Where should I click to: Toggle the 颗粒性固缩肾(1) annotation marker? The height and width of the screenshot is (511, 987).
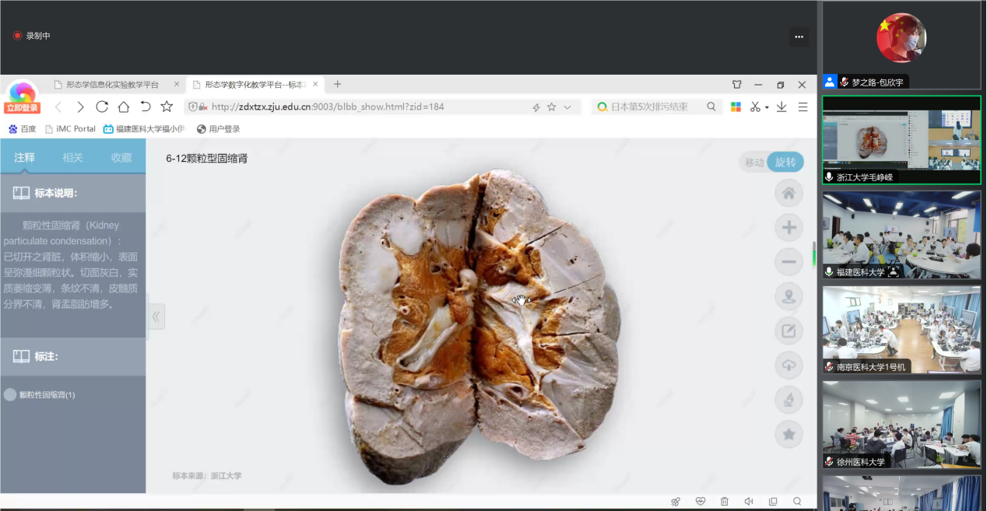(x=10, y=395)
